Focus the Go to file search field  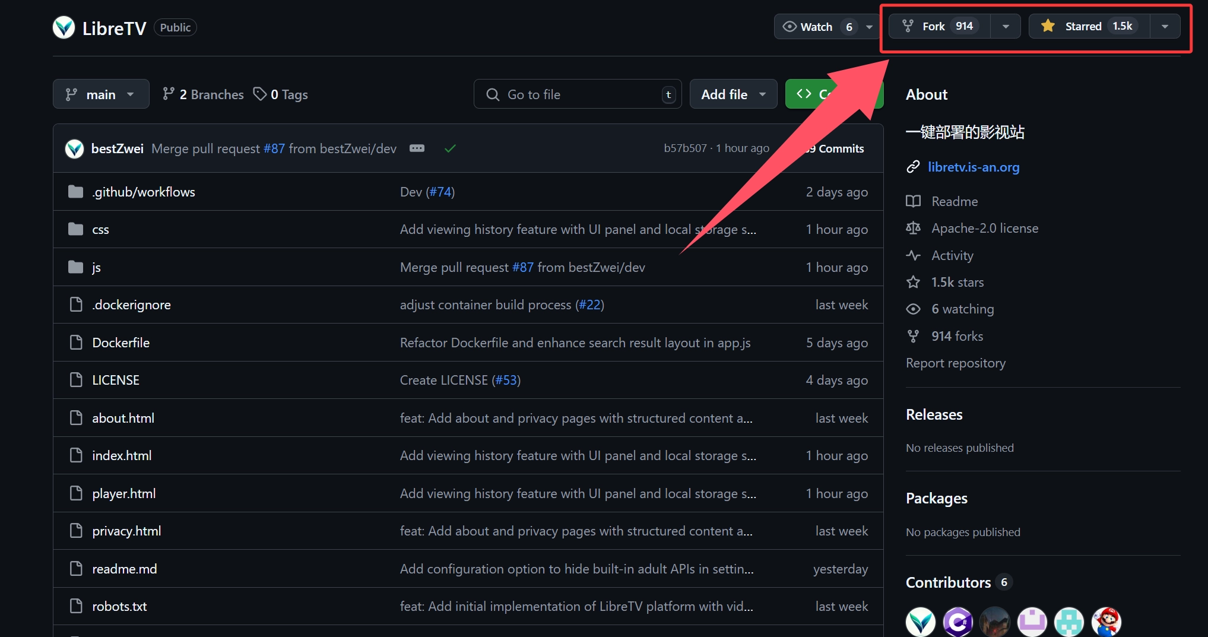[x=578, y=94]
